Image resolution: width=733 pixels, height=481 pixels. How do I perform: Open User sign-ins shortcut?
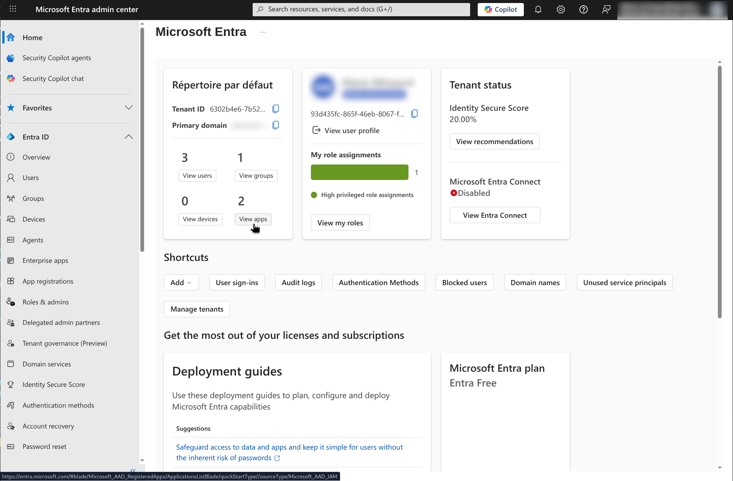237,282
